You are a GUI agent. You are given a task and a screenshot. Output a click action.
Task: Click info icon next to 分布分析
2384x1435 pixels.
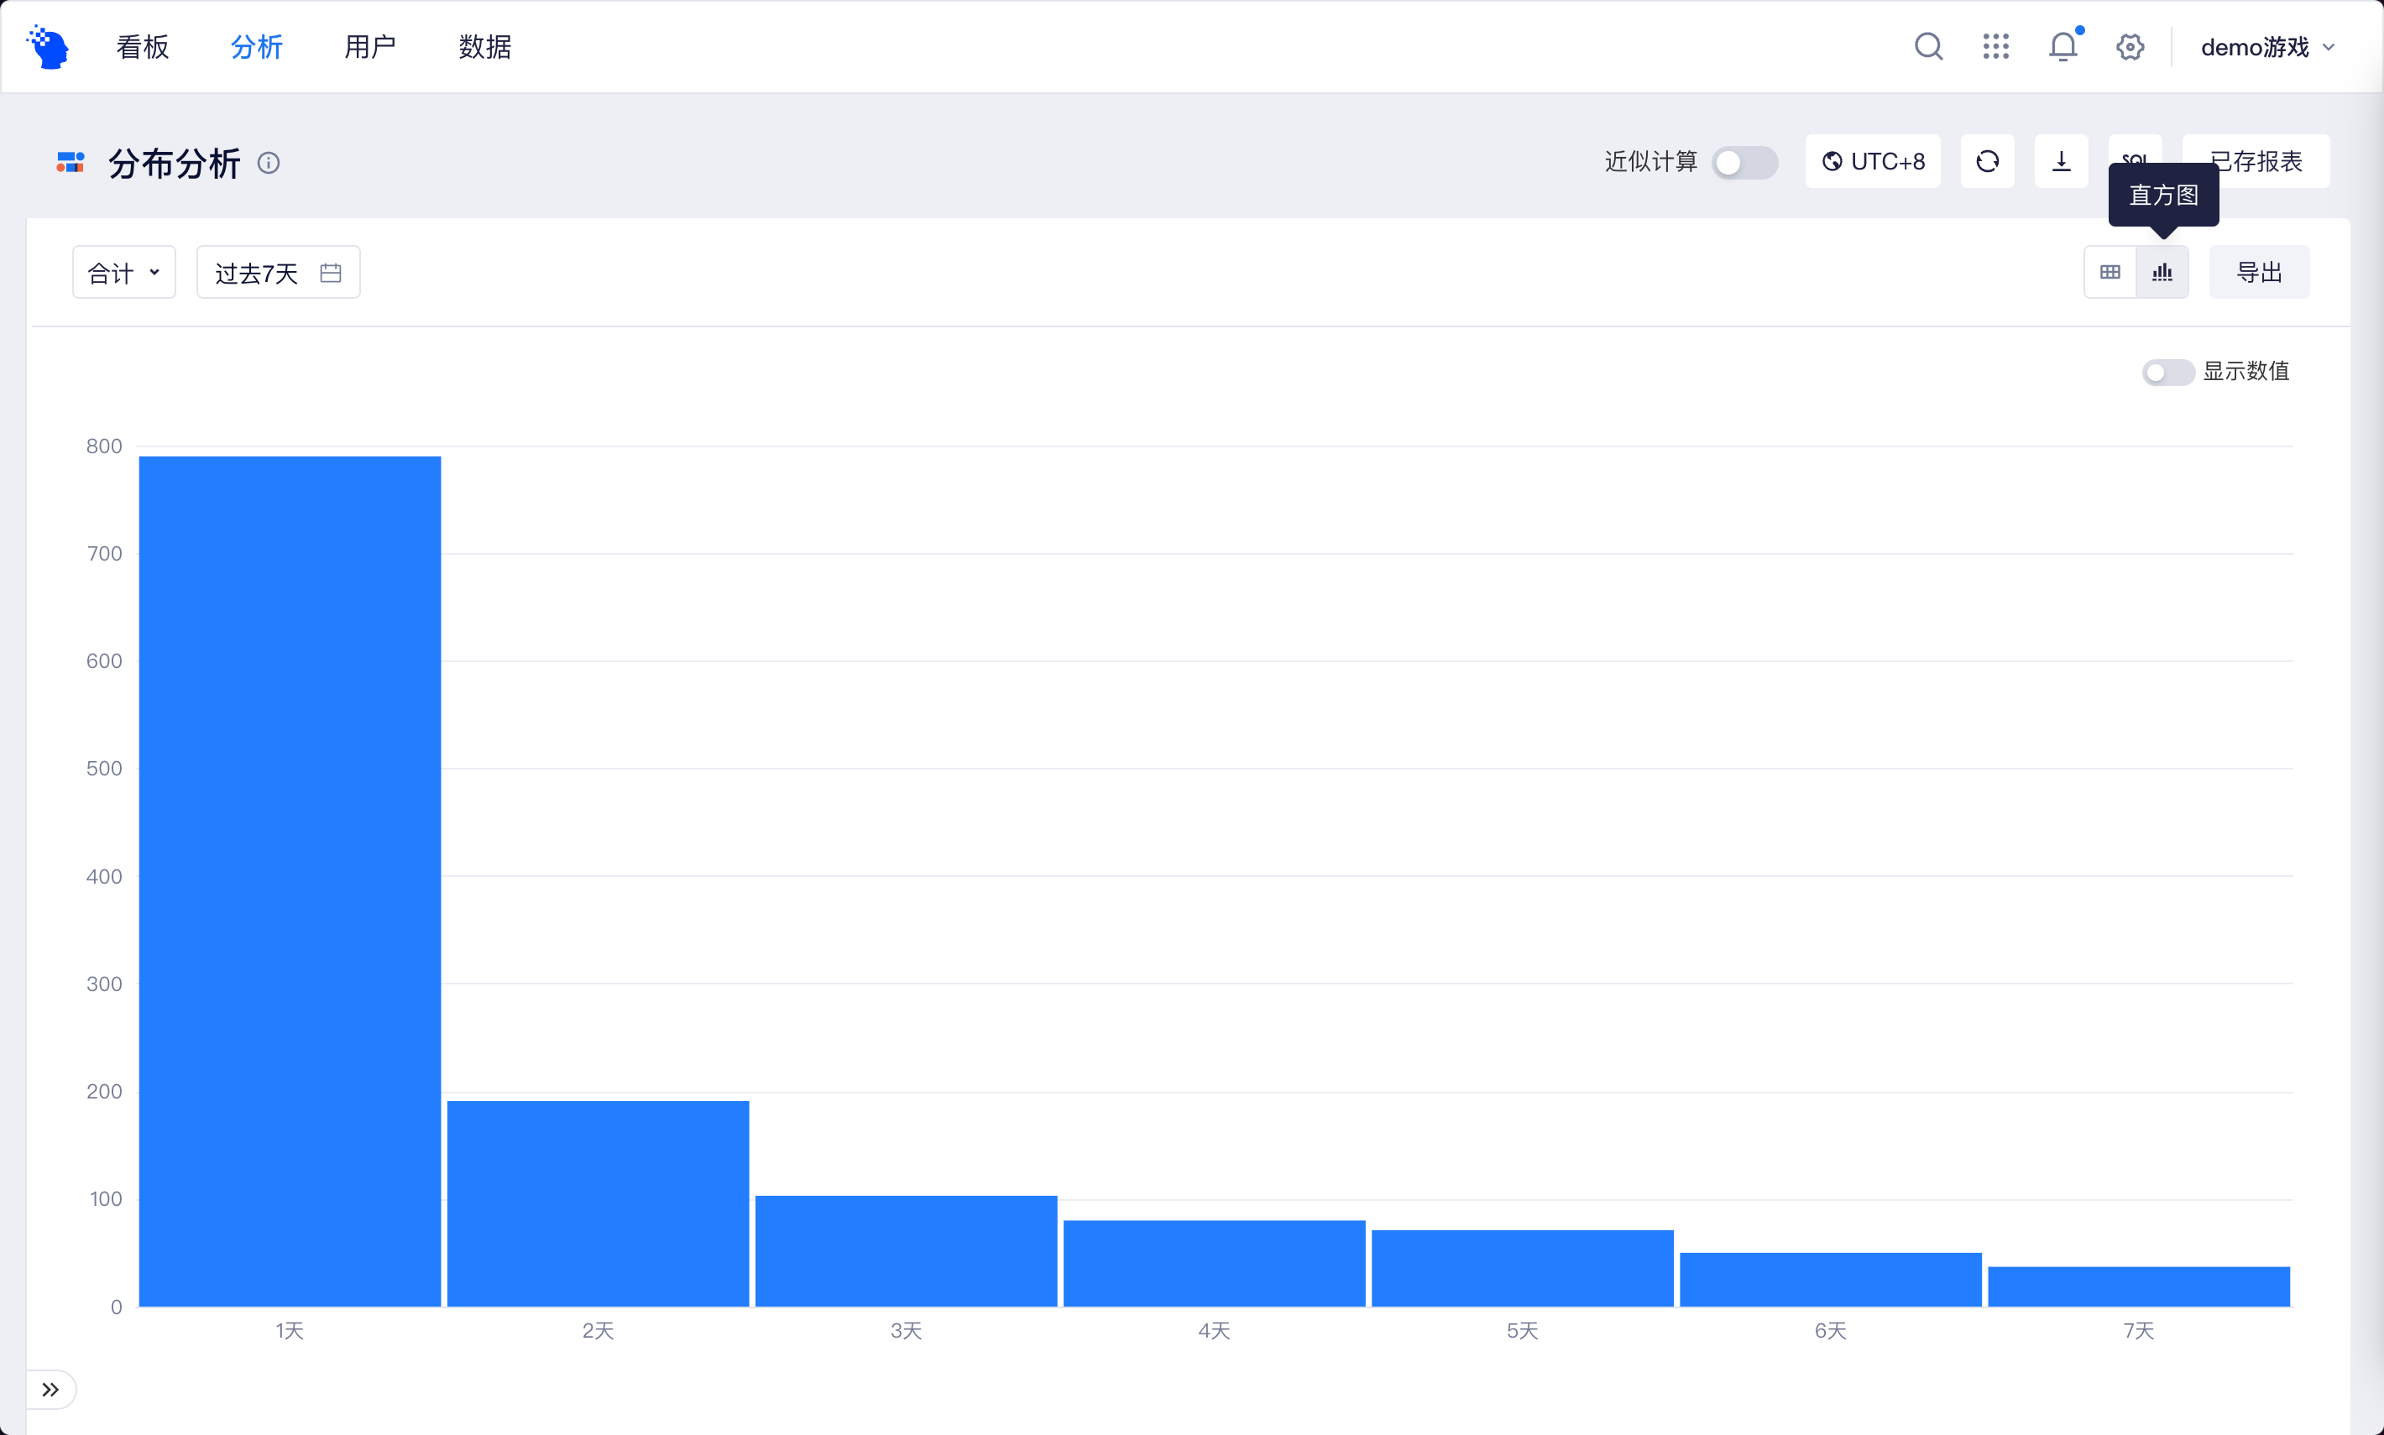click(269, 164)
